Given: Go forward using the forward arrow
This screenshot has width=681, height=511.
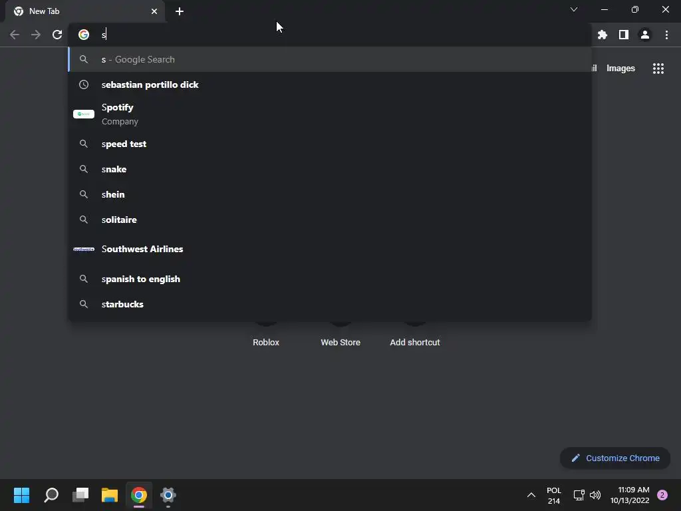Looking at the screenshot, I should click(x=36, y=35).
